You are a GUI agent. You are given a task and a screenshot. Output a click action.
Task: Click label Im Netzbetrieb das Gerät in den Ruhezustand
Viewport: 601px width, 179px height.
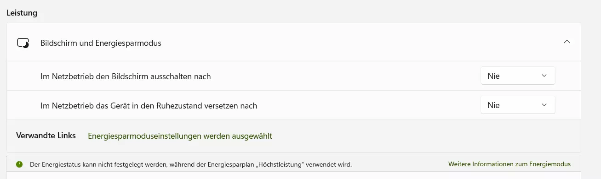click(149, 106)
